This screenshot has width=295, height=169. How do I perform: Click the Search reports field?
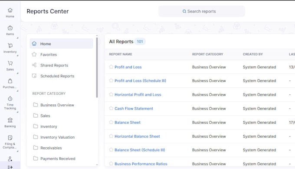[x=202, y=11]
